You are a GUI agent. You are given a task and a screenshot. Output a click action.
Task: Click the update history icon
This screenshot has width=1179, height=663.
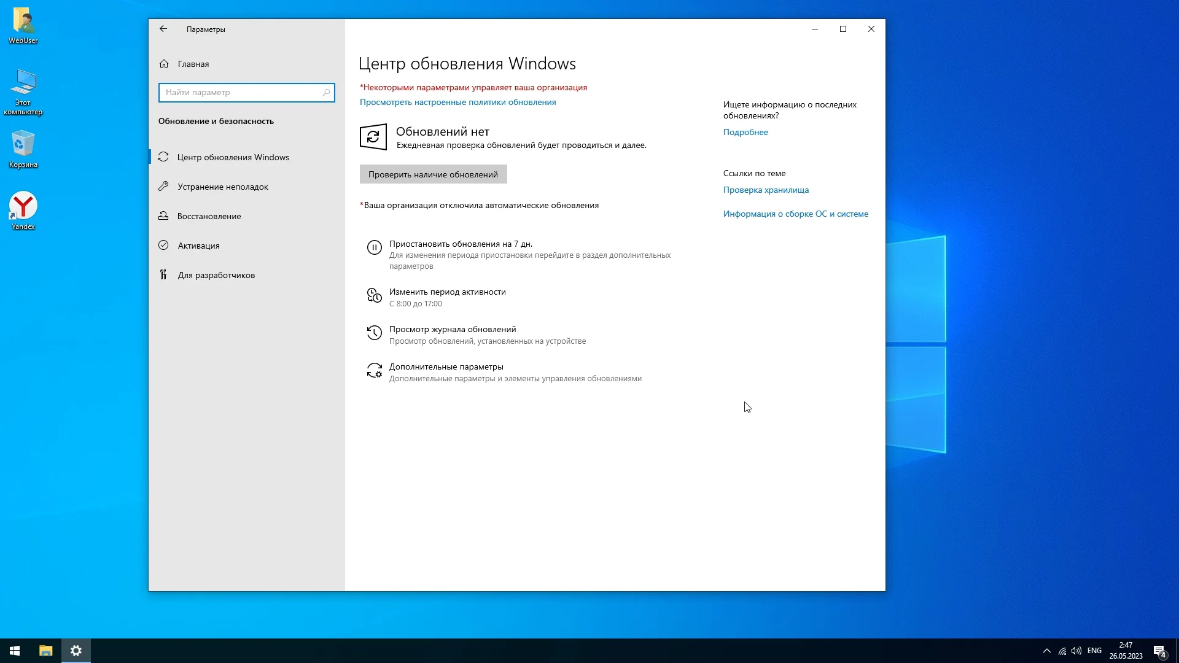coord(374,333)
